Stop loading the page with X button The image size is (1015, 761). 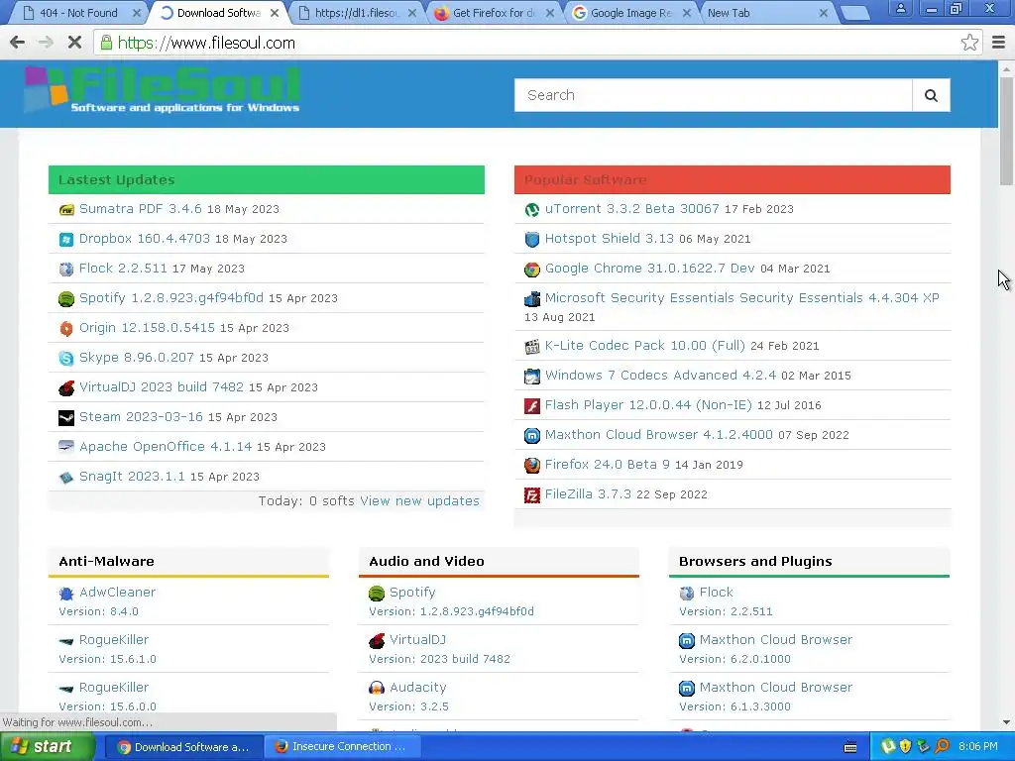74,43
